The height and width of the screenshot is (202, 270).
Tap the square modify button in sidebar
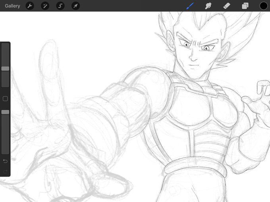pos(5,99)
